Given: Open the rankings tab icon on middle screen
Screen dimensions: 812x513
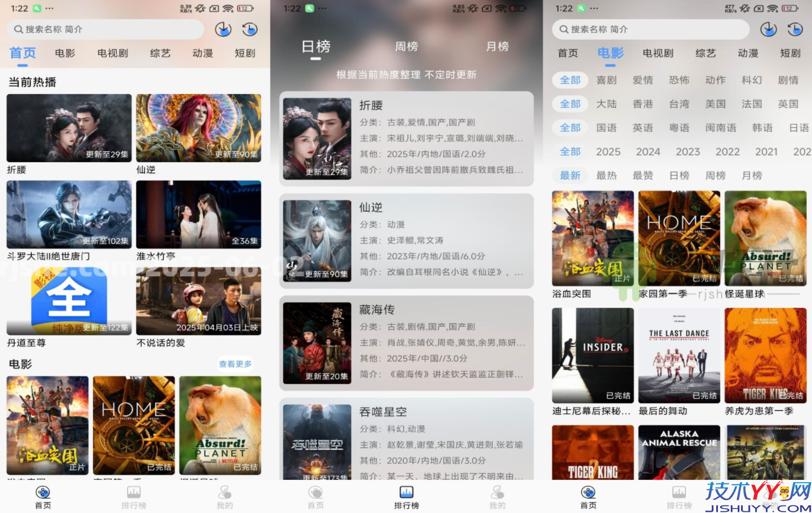Looking at the screenshot, I should pyautogui.click(x=405, y=492).
